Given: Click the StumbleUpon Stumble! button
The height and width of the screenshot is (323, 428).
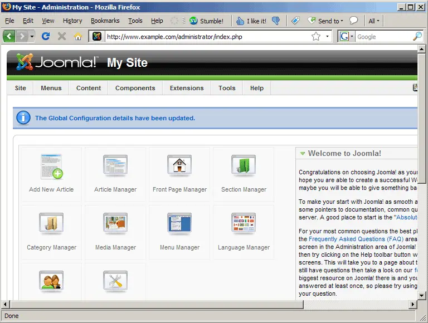Looking at the screenshot, I should click(x=206, y=21).
